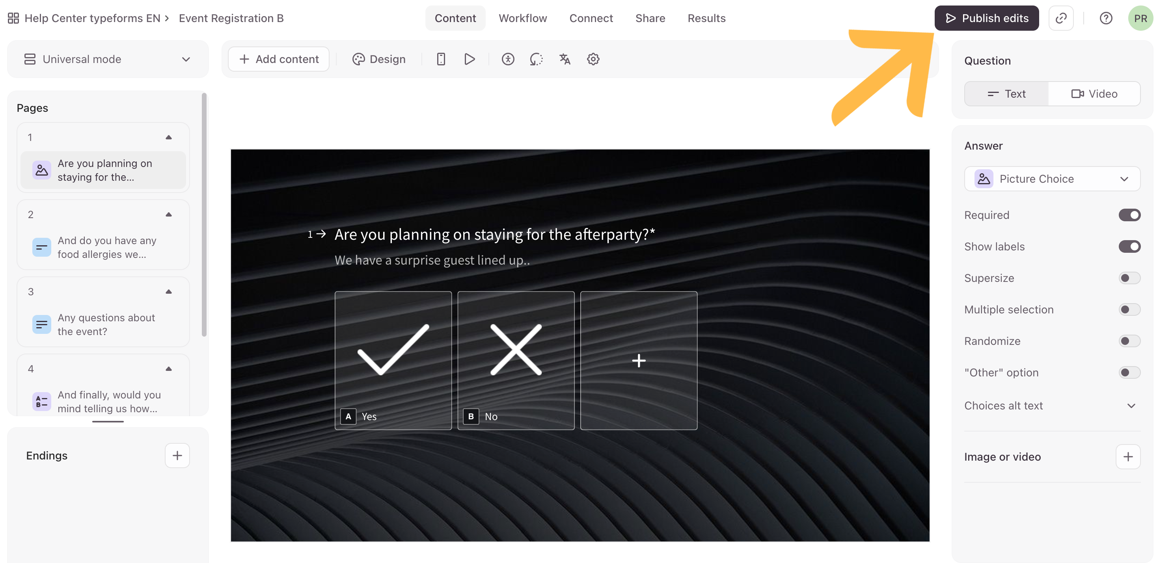The image size is (1159, 563).
Task: Open the workspace grid icon
Action: point(13,19)
